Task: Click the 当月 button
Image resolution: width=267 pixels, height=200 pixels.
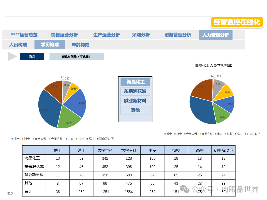Action: (x=32, y=56)
